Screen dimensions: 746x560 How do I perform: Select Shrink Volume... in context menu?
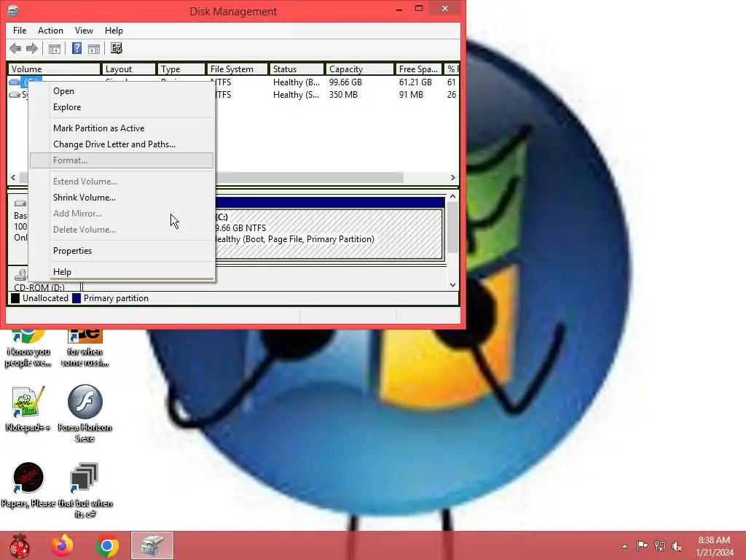(x=122, y=198)
